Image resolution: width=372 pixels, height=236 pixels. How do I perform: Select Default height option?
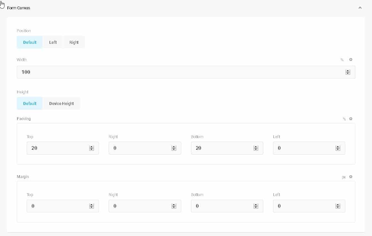(x=30, y=103)
